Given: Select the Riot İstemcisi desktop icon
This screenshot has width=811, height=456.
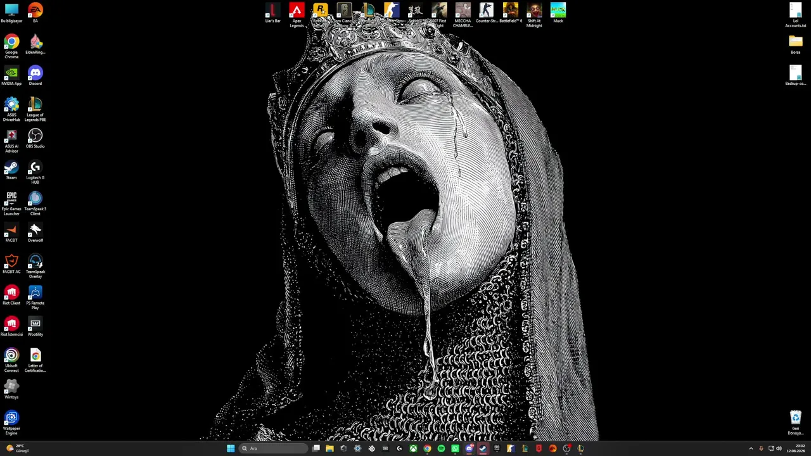Looking at the screenshot, I should (11, 326).
